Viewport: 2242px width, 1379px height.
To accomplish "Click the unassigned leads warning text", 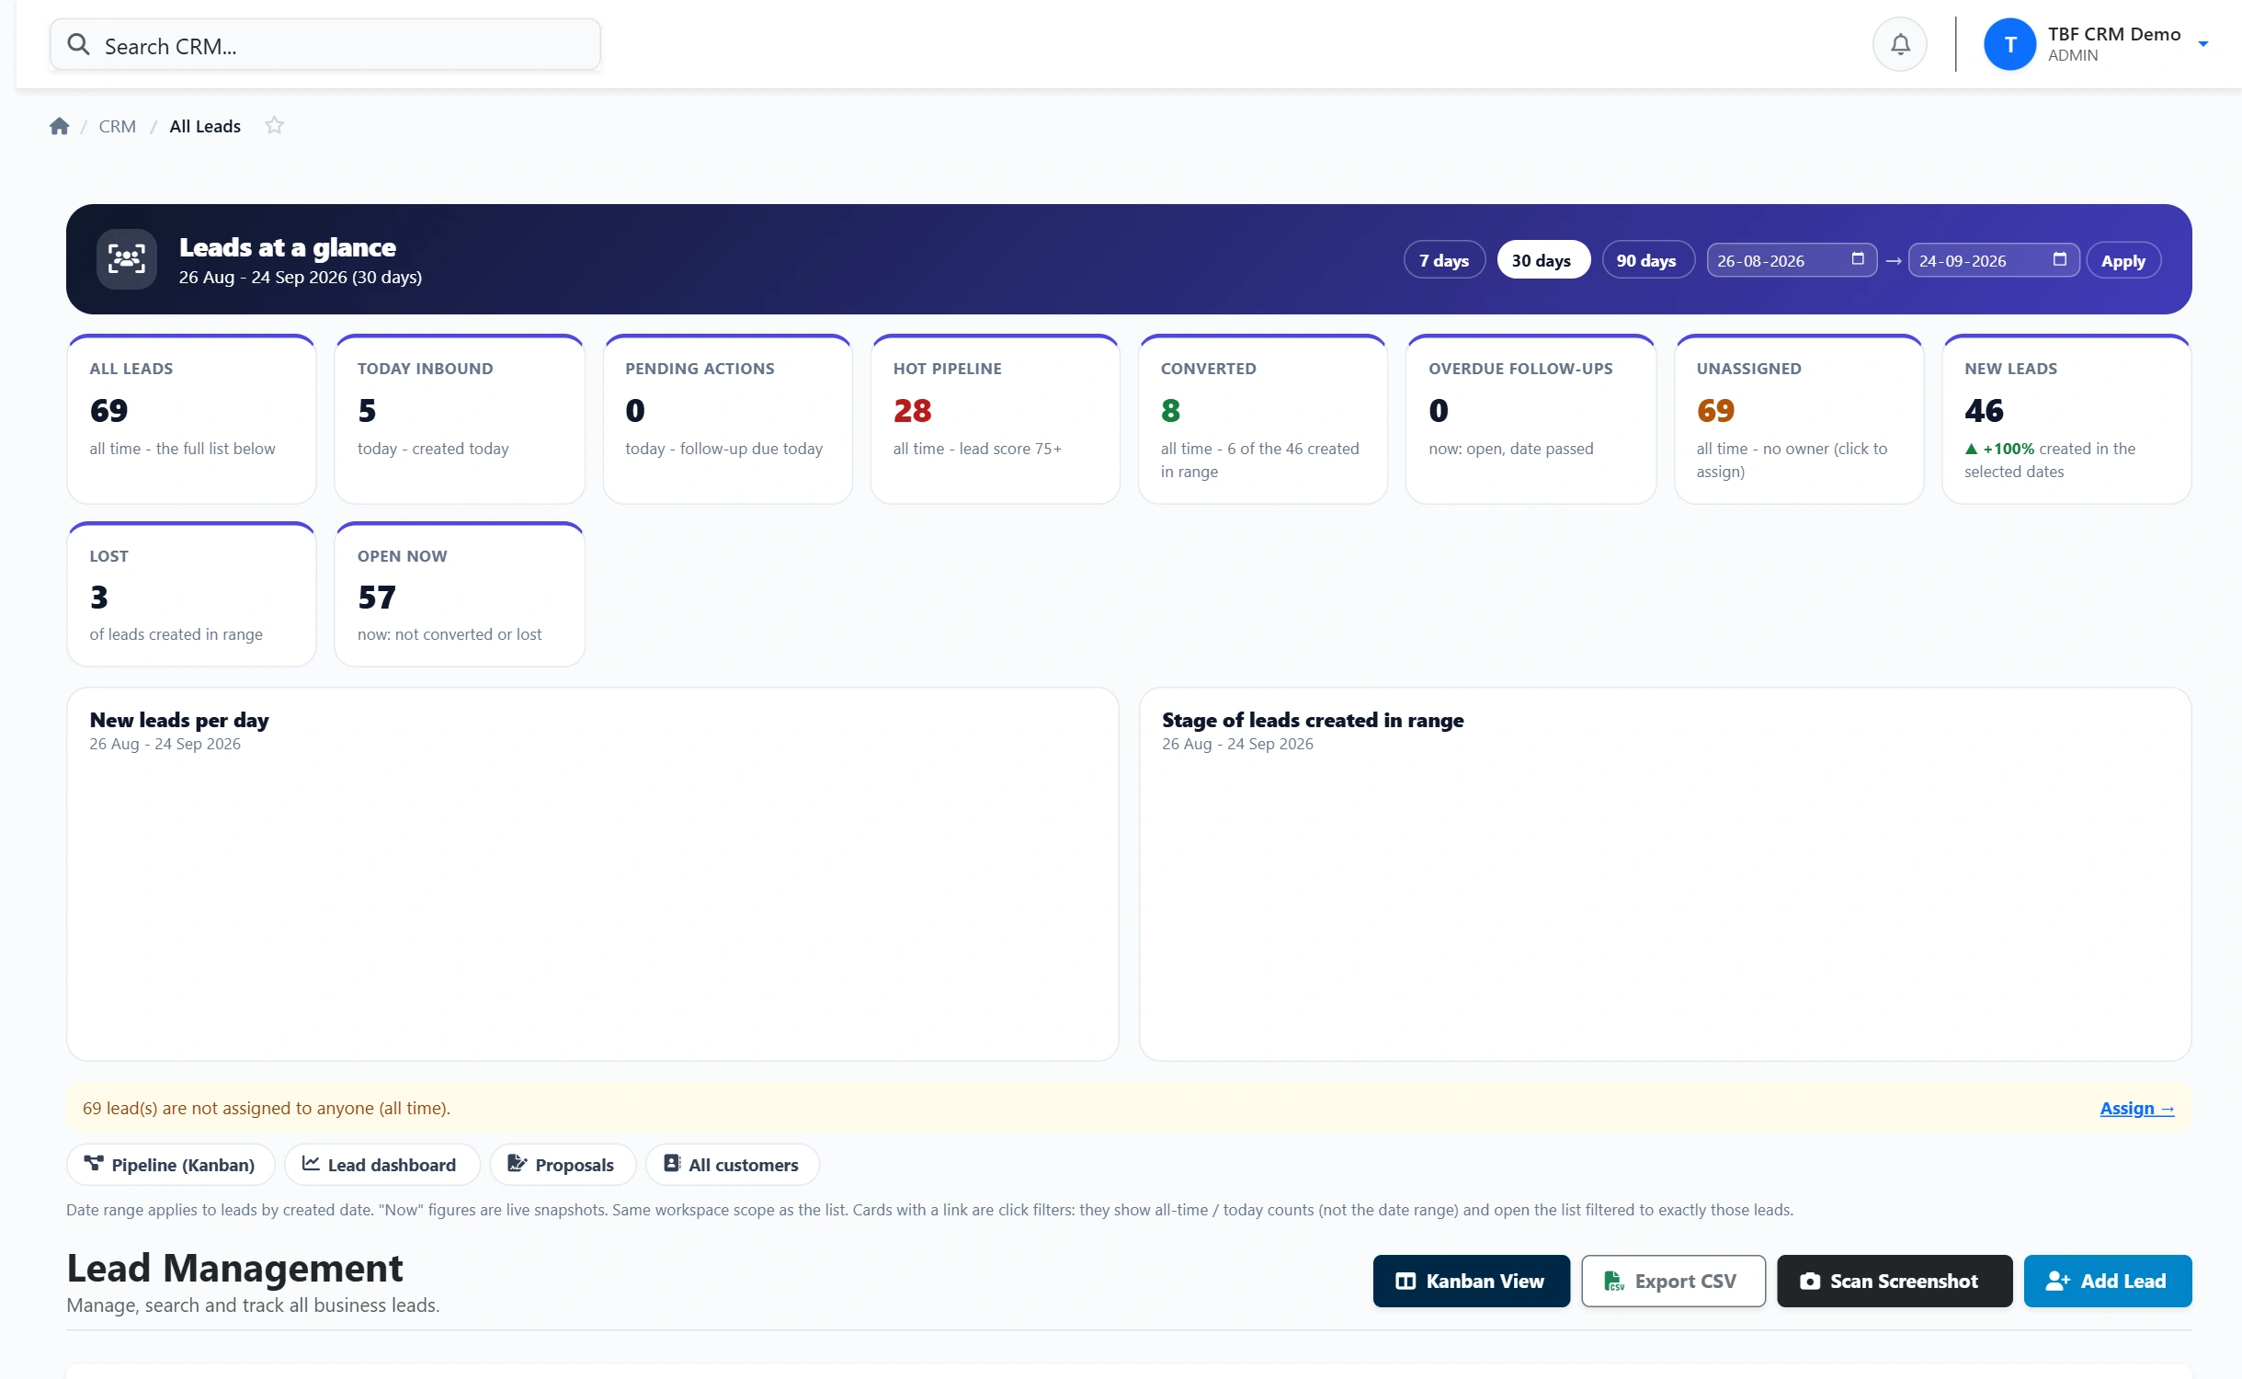I will tap(267, 1108).
